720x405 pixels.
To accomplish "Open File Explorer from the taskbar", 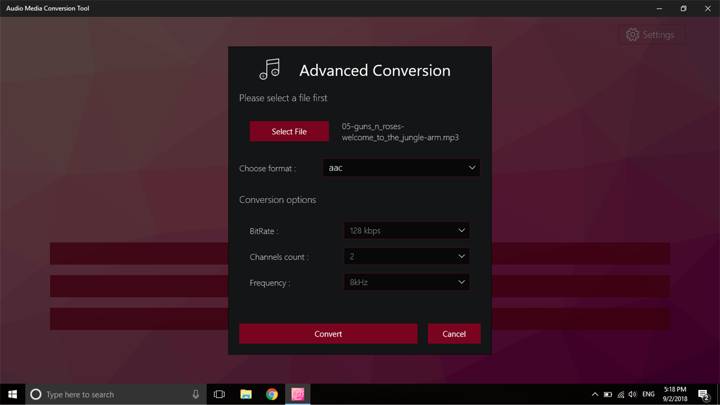I will (245, 394).
